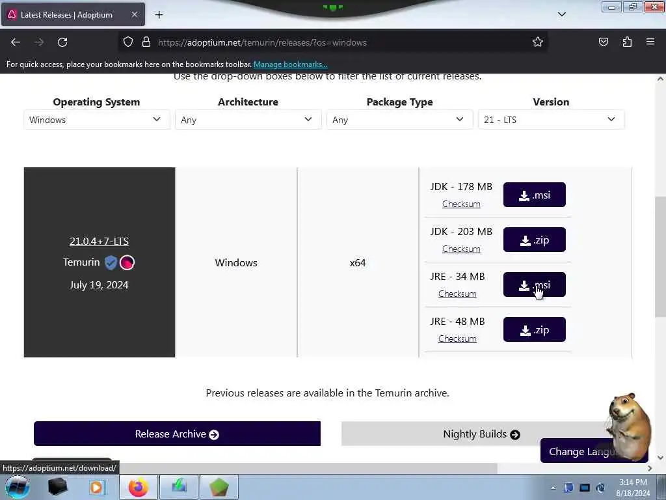The image size is (666, 500).
Task: Click the taskbar clock showing 3:14 PM
Action: pyautogui.click(x=633, y=488)
